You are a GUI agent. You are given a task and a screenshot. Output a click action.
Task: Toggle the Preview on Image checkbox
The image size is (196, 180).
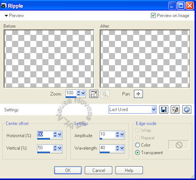153,15
